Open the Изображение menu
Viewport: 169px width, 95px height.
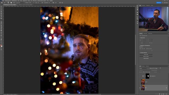point(14,1)
